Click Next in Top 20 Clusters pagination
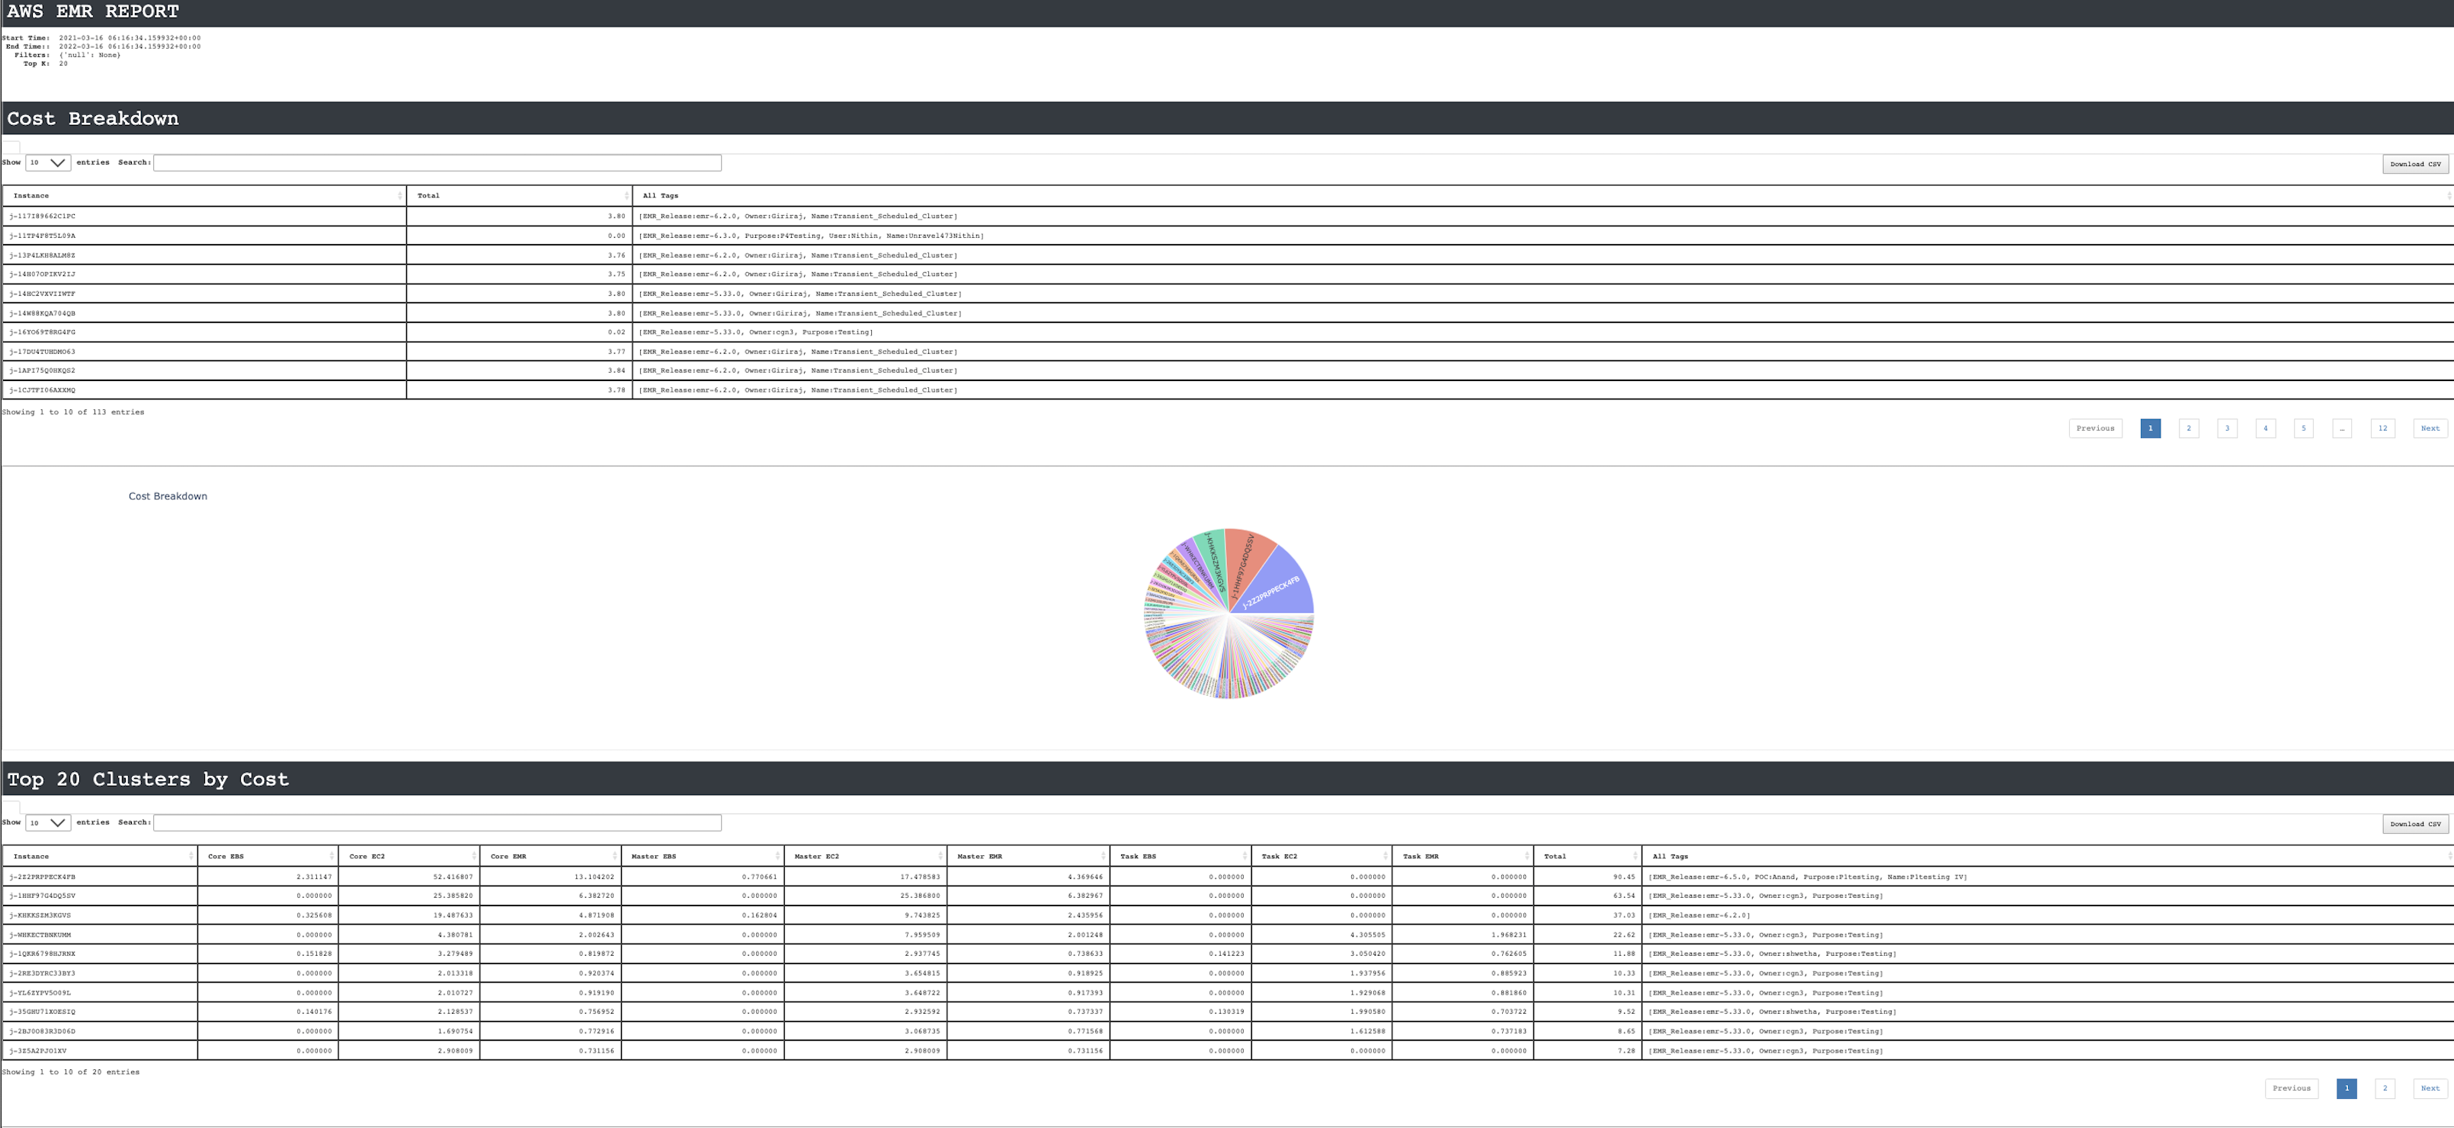 (2430, 1089)
